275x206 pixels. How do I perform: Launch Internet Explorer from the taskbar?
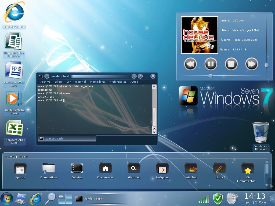(36, 199)
